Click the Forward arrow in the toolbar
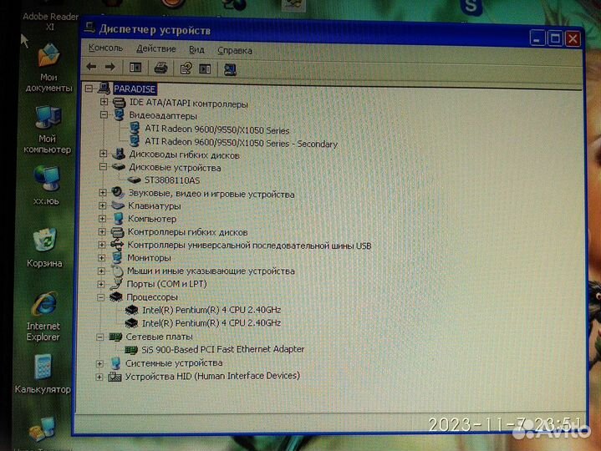The height and width of the screenshot is (451, 601). pos(110,68)
